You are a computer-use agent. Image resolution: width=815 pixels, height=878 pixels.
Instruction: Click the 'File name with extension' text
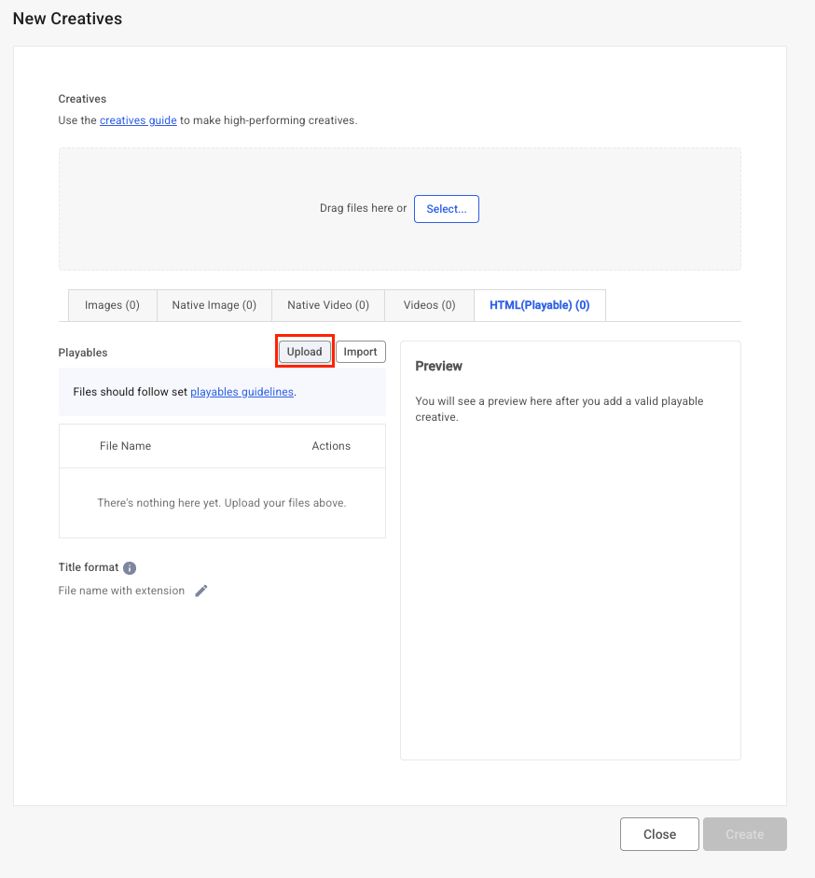tap(121, 591)
